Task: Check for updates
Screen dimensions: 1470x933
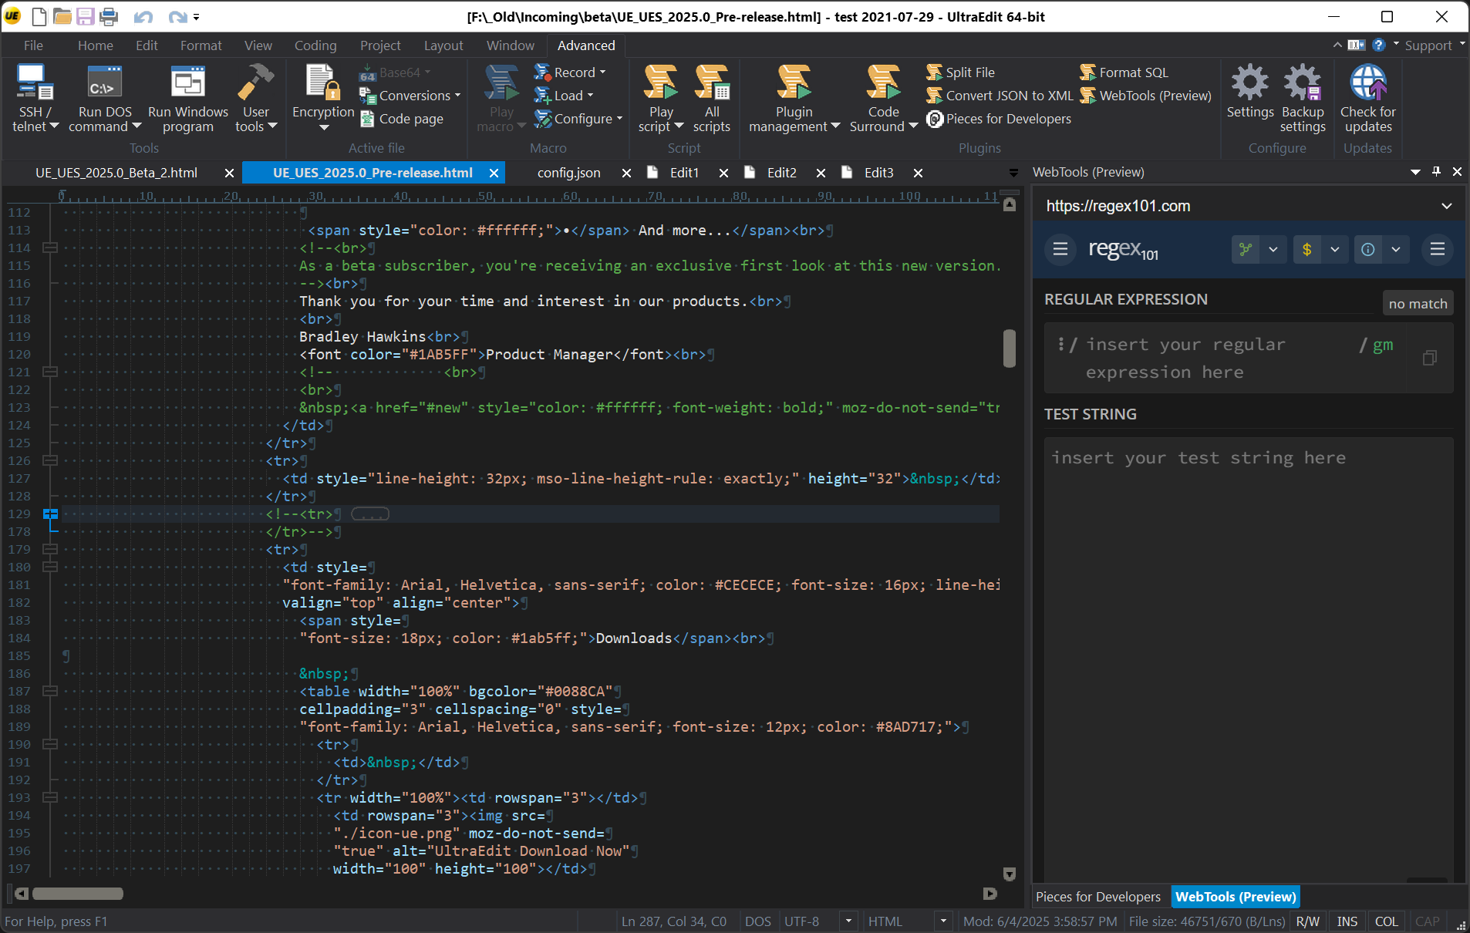Action: click(1367, 99)
